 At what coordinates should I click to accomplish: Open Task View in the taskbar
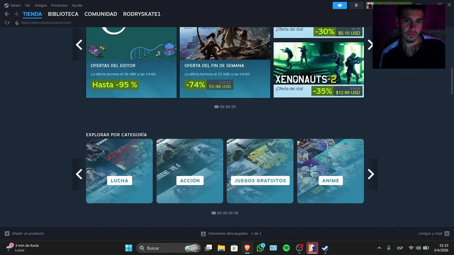point(209,248)
